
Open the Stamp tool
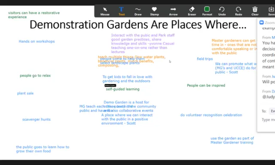[x=154, y=12]
